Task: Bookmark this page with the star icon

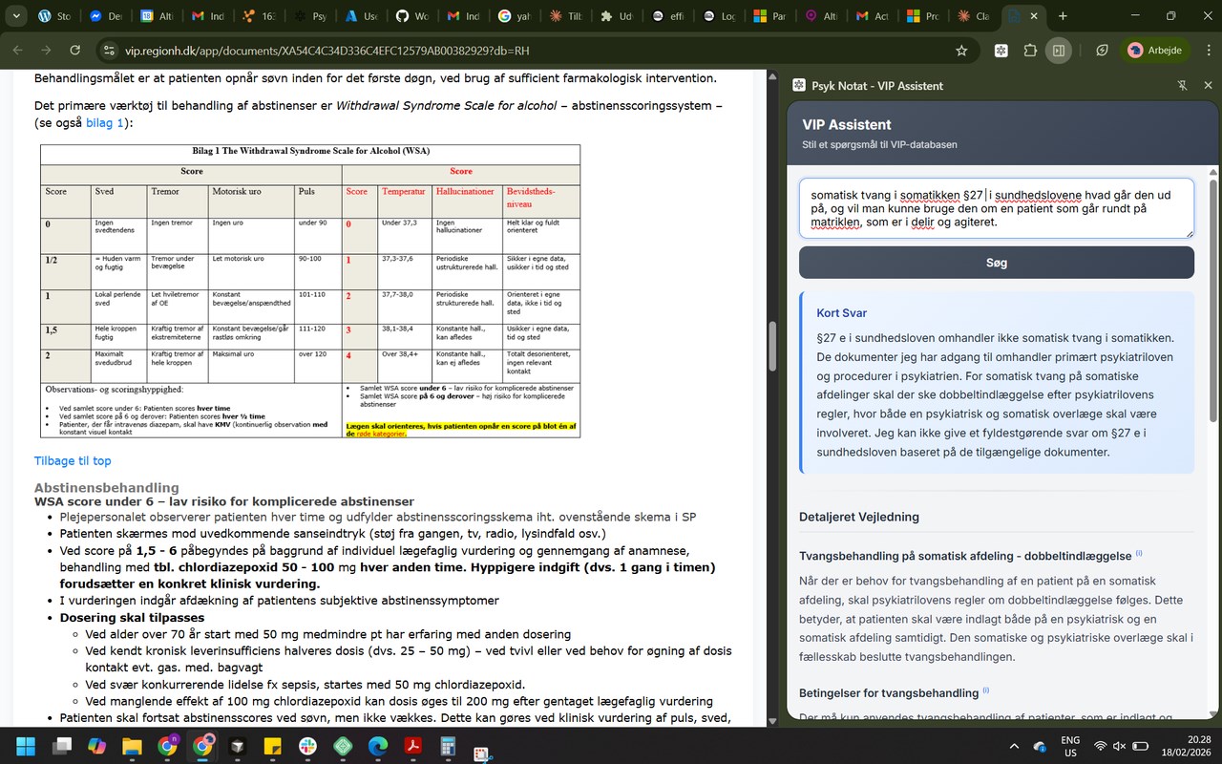Action: tap(961, 51)
